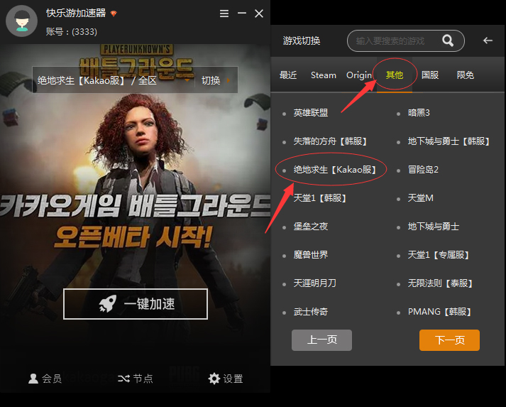
Task: Switch to the 最近 tab
Action: (288, 75)
